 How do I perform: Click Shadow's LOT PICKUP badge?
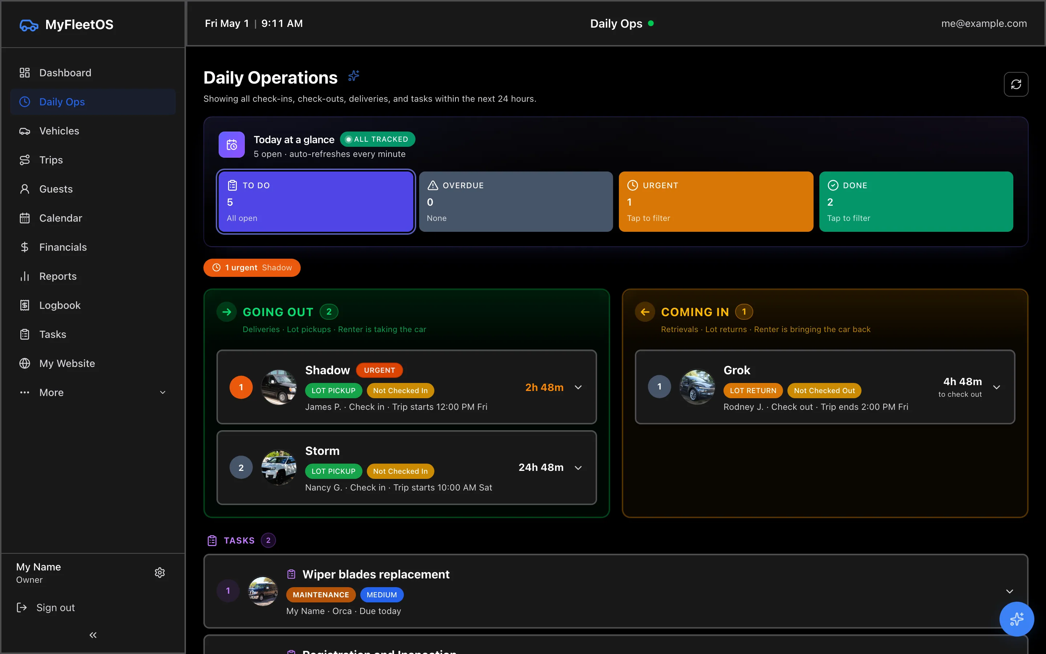point(333,391)
